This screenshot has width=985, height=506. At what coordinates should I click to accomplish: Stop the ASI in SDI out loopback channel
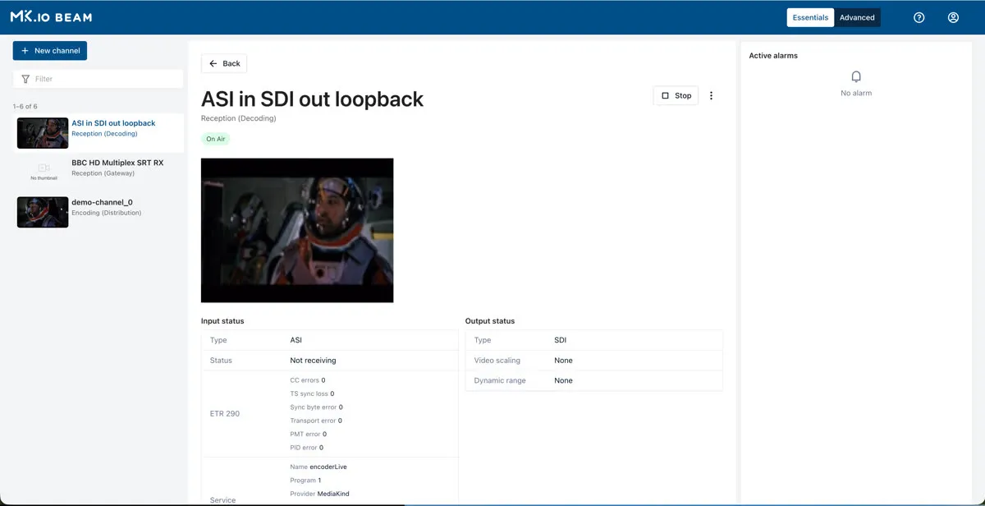[676, 95]
